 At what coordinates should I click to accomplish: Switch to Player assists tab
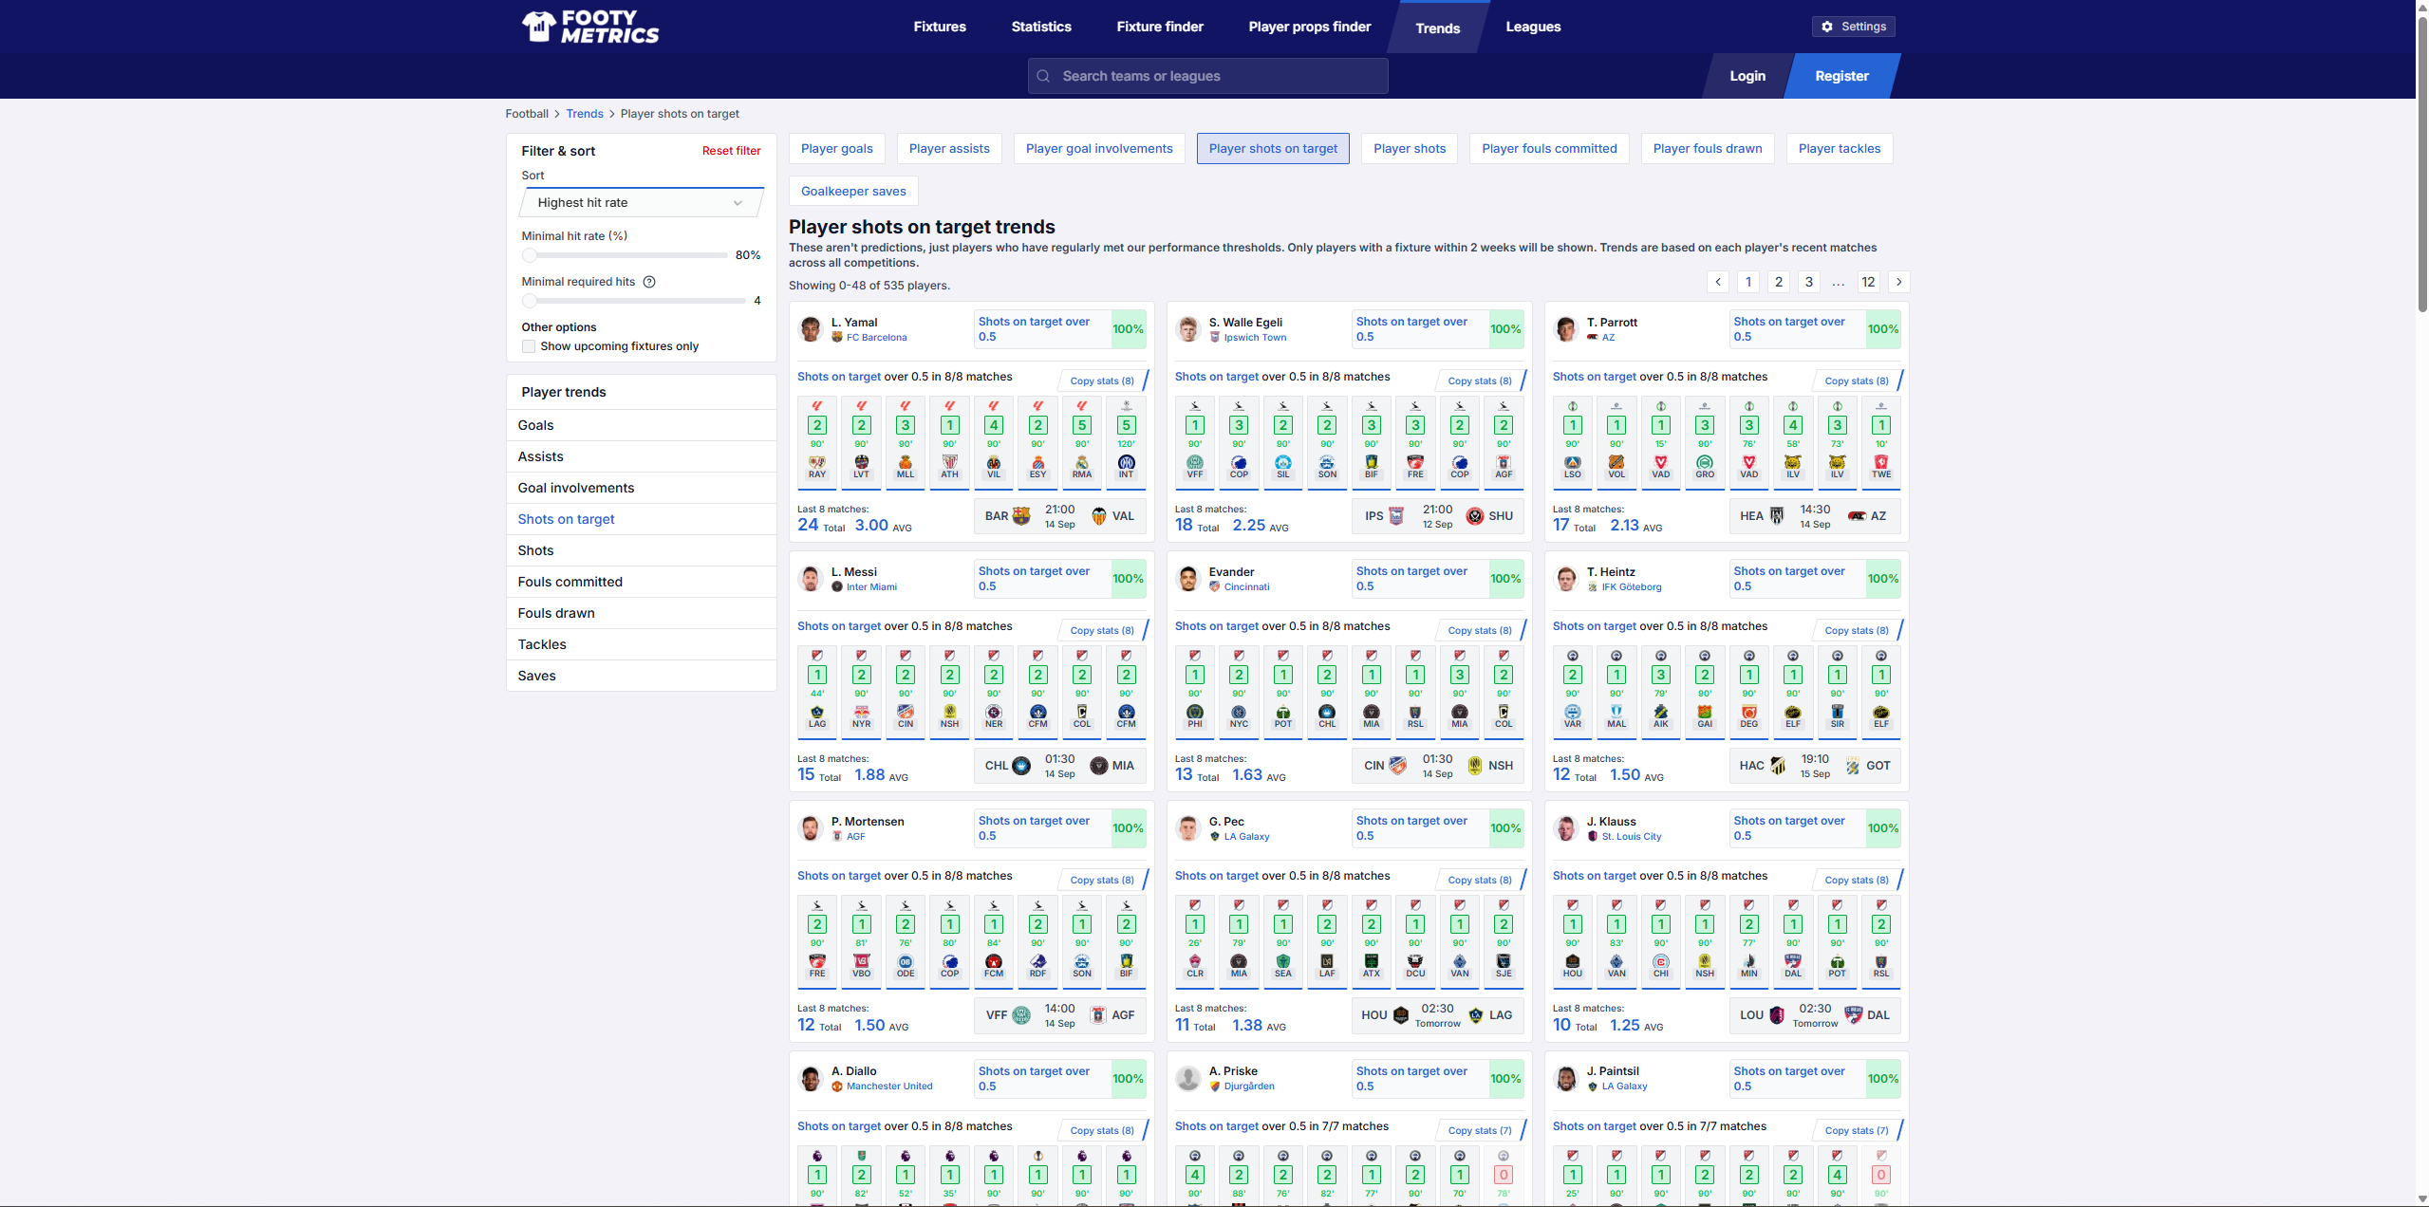coord(949,148)
